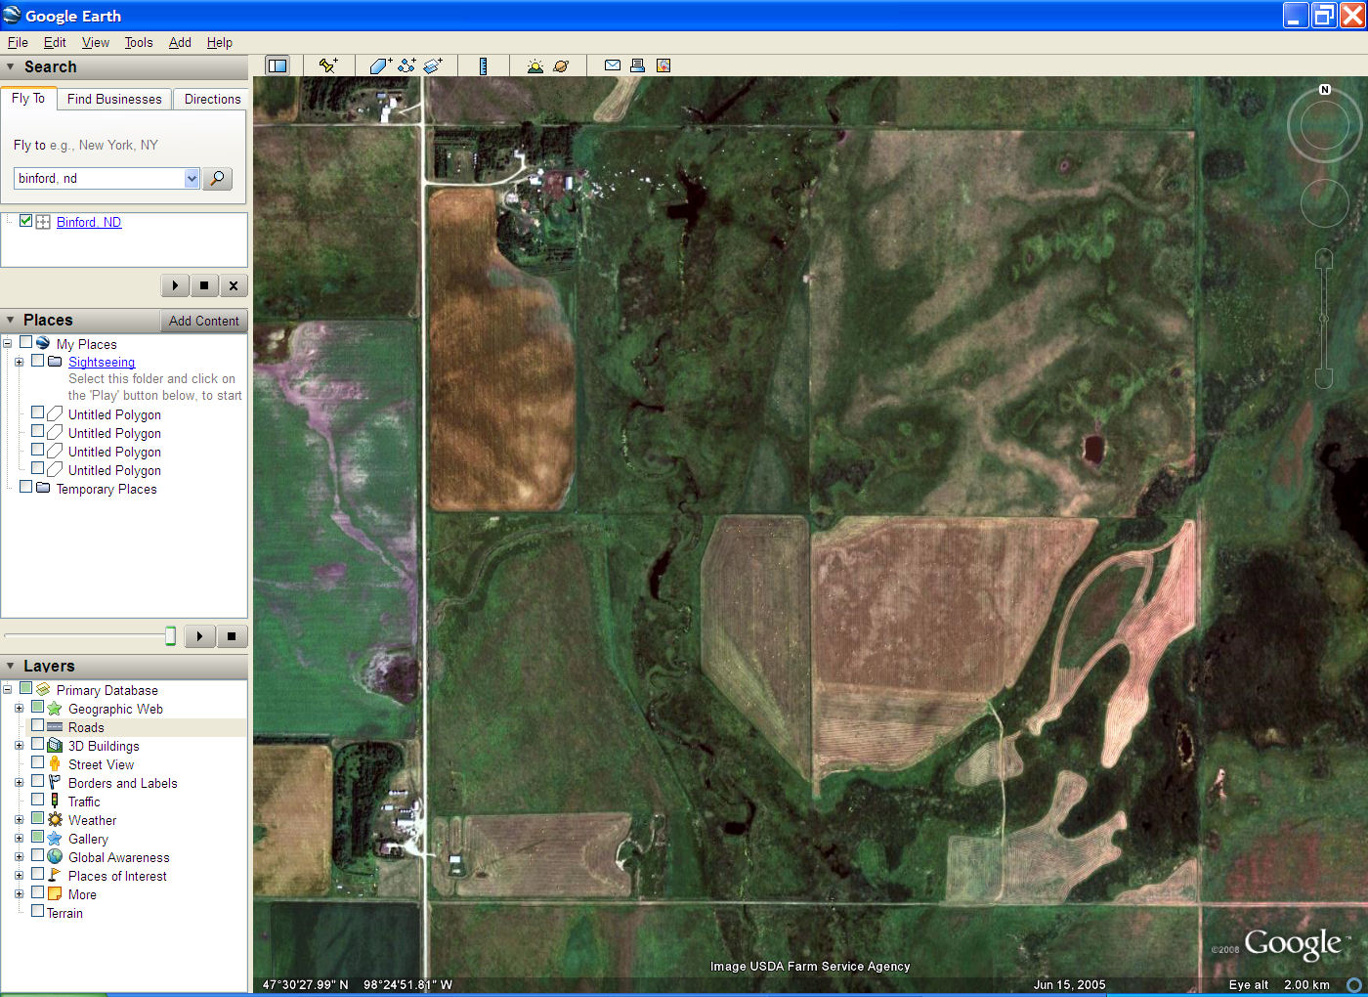Collapse the My Places tree node
Screen dimensions: 1368x997
point(7,343)
